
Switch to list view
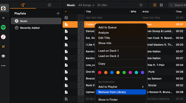[155, 5]
